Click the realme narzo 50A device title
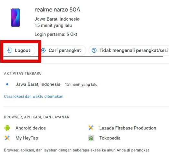This screenshot has width=169, height=155. [57, 10]
